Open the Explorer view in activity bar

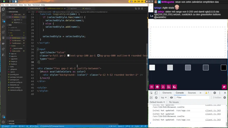[3, 9]
